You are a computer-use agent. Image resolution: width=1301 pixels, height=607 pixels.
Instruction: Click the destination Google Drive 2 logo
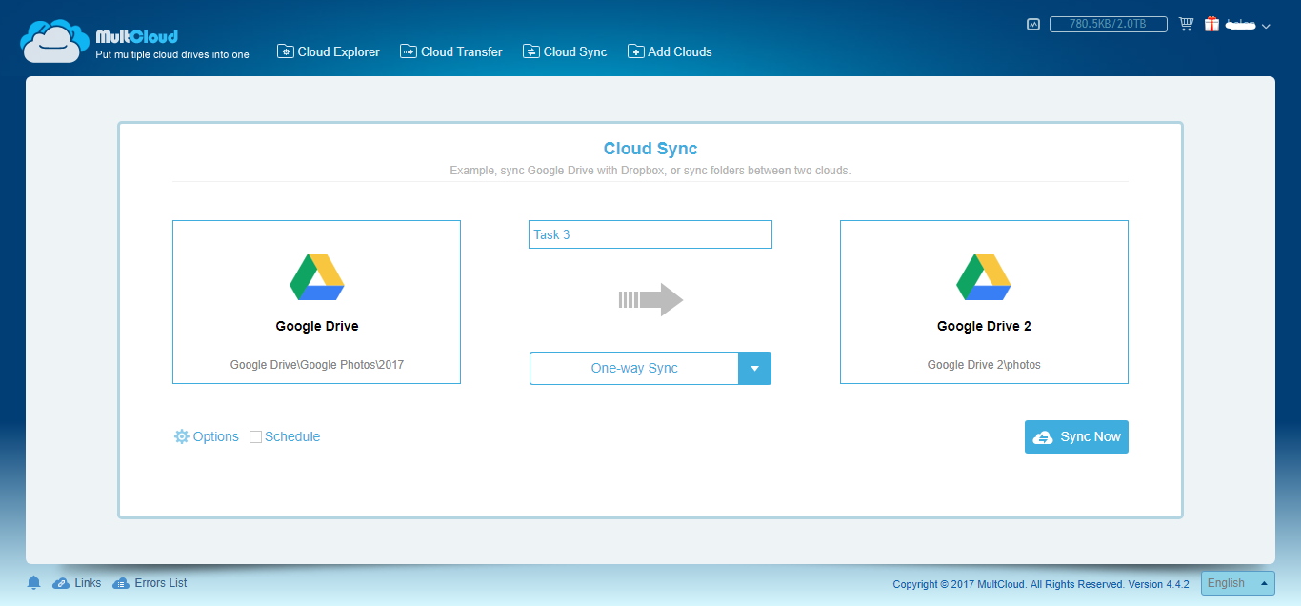[x=984, y=278]
